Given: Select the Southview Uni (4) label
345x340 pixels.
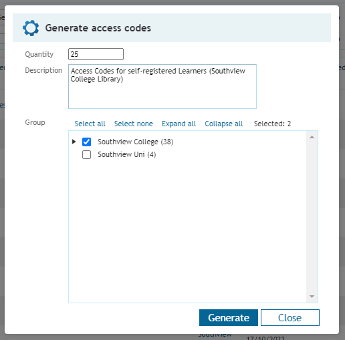Looking at the screenshot, I should pyautogui.click(x=127, y=154).
